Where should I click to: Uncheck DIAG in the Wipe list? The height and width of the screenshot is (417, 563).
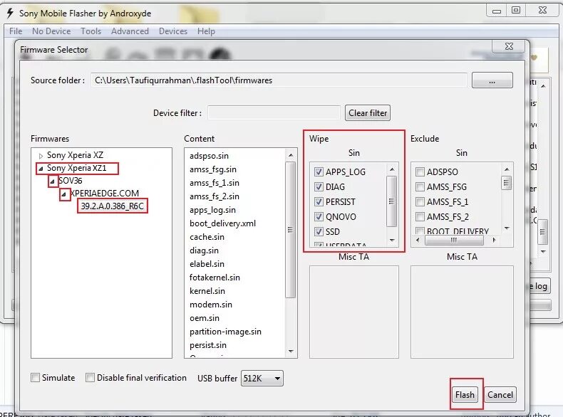click(x=319, y=187)
